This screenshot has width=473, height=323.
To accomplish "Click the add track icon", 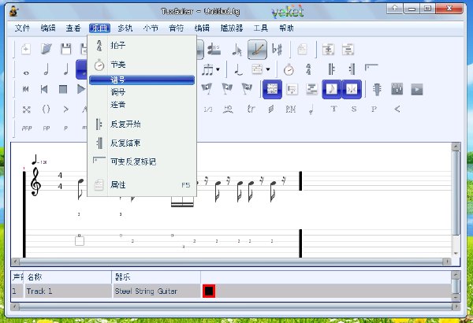I will click(x=328, y=49).
